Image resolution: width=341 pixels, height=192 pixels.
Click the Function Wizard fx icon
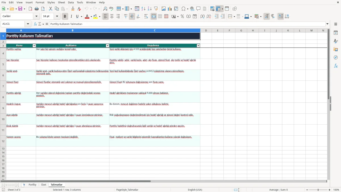pos(35,24)
